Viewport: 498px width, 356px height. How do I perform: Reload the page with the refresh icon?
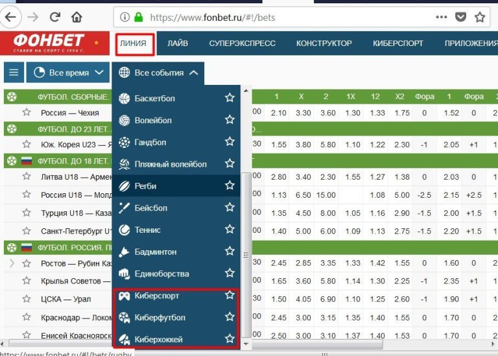click(x=55, y=17)
